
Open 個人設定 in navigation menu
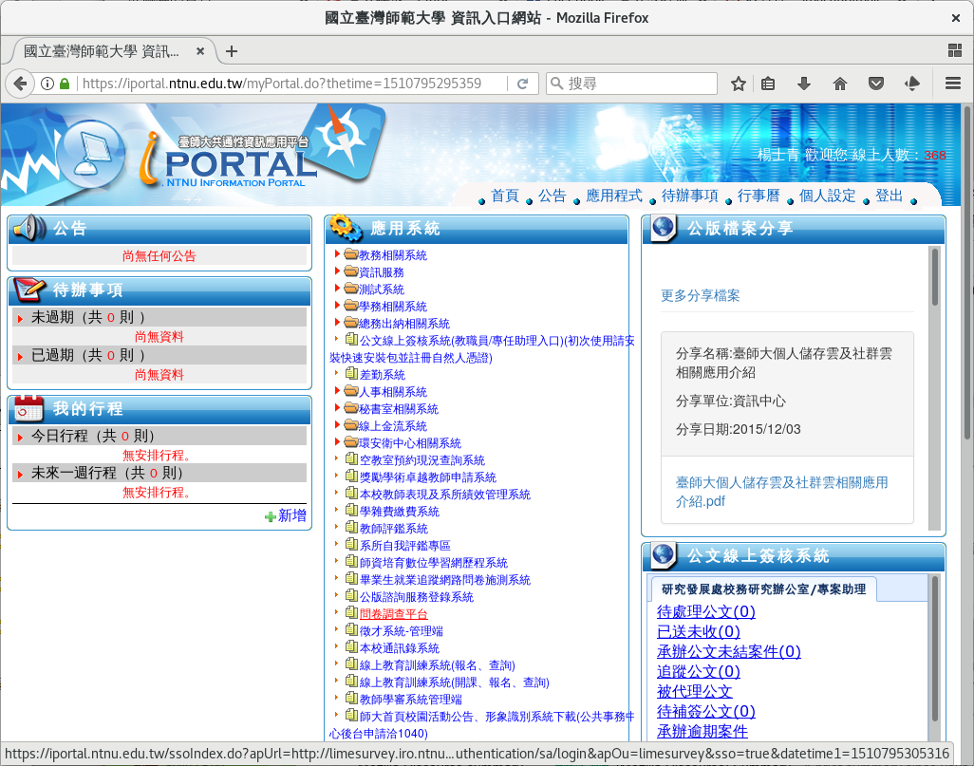(828, 196)
